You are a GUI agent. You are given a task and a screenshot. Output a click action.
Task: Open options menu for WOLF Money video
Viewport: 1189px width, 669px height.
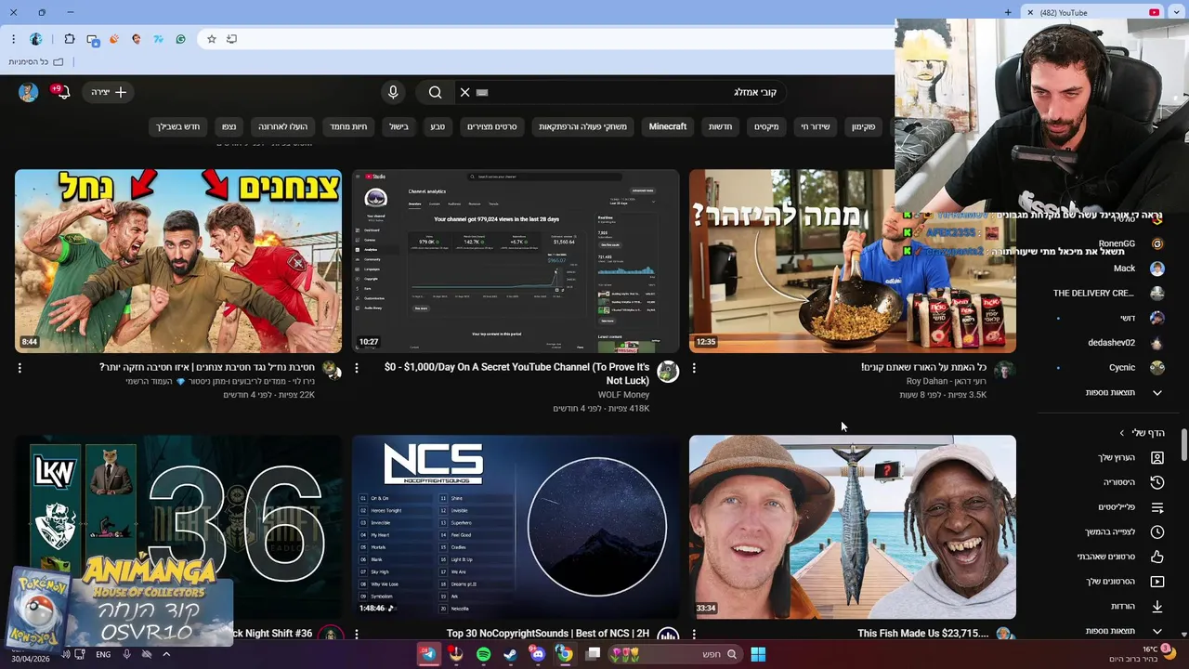[x=357, y=368]
